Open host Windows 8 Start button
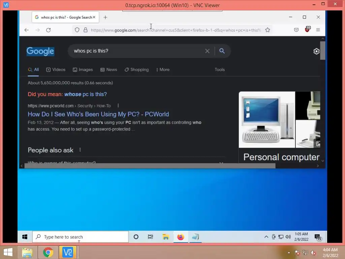Image resolution: width=345 pixels, height=259 pixels. point(8,252)
